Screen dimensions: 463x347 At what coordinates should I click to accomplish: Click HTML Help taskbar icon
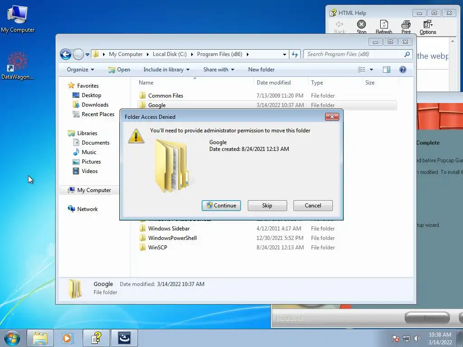(96, 338)
